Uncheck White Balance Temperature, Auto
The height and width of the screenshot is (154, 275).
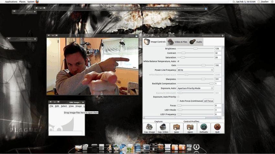(178, 61)
